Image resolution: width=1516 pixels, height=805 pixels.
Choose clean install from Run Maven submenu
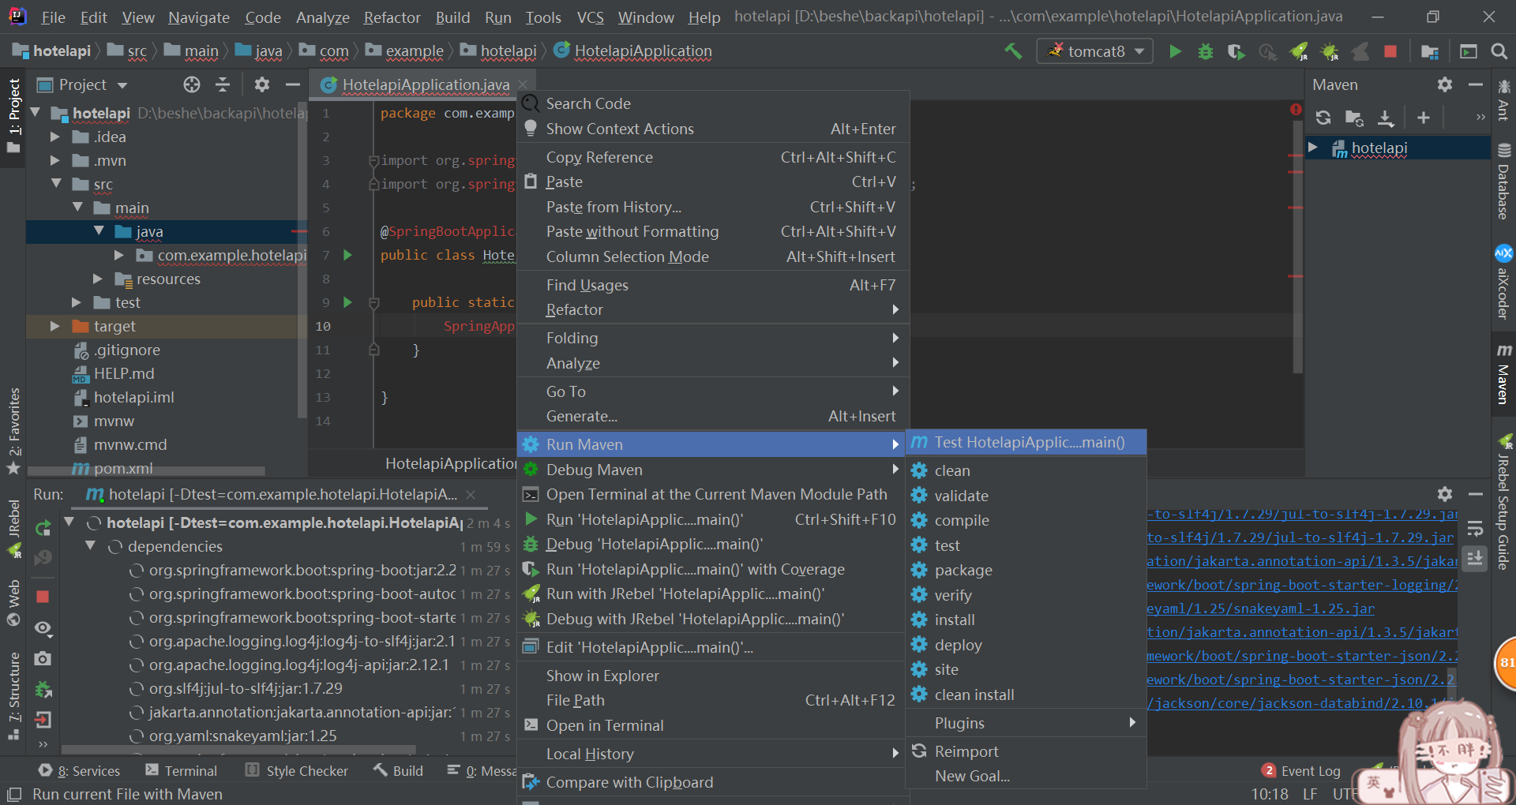(1025, 695)
